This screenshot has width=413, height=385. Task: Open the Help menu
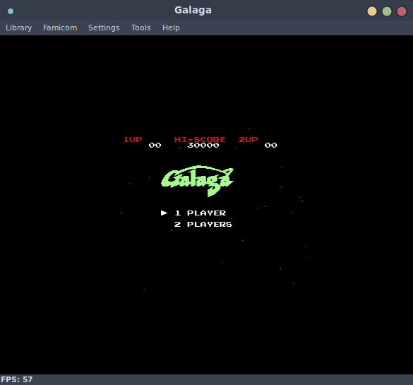[x=171, y=28]
